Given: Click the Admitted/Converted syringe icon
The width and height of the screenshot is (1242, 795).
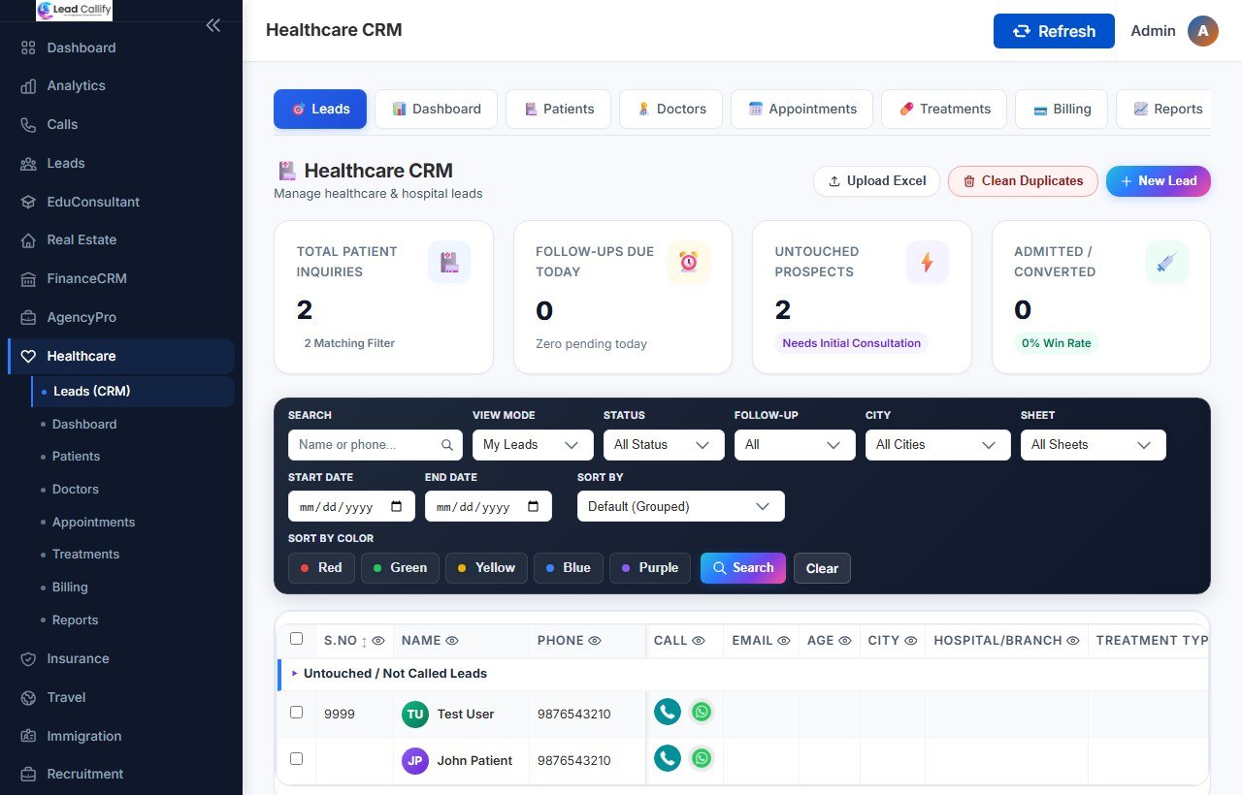Looking at the screenshot, I should (x=1167, y=262).
